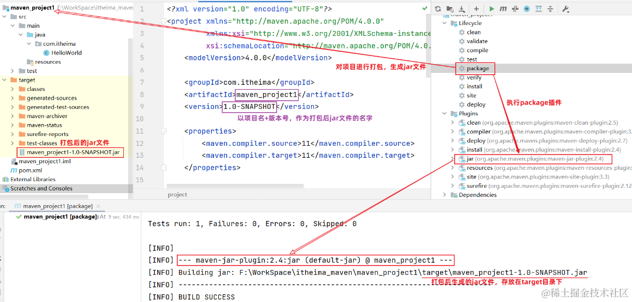Close the maven_project1 [package] run tab
This screenshot has width=632, height=302.
coord(98,206)
